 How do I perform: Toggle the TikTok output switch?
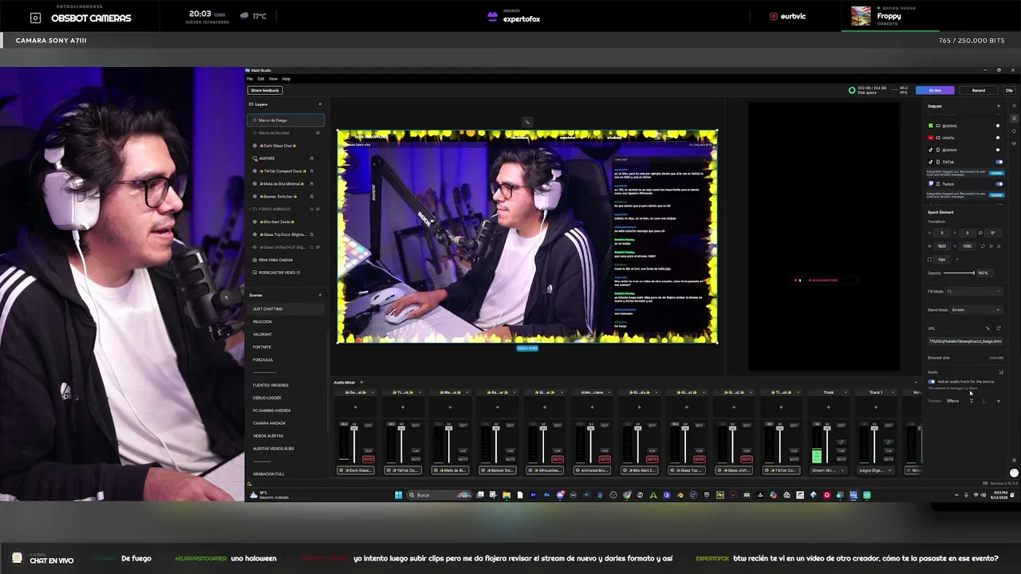point(999,162)
